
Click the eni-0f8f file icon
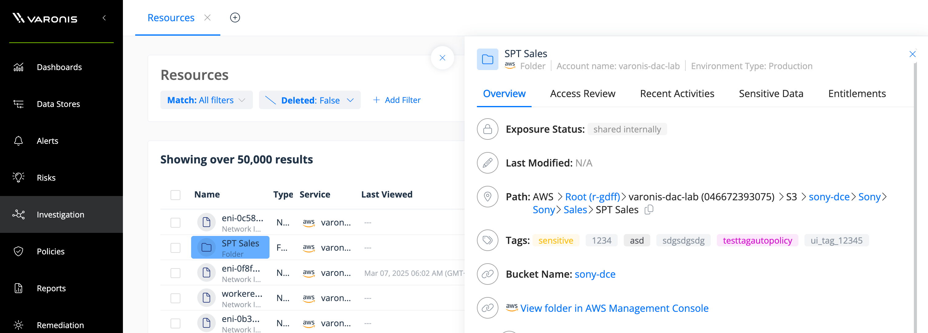point(206,272)
